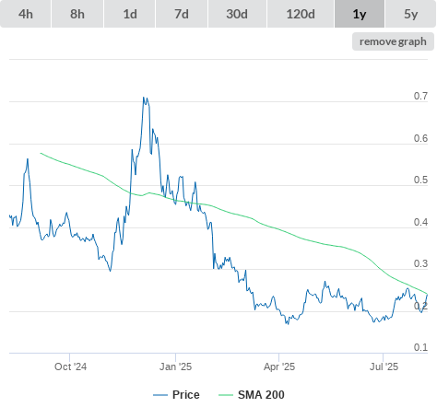
Task: Switch to the 8h time range
Action: [77, 14]
